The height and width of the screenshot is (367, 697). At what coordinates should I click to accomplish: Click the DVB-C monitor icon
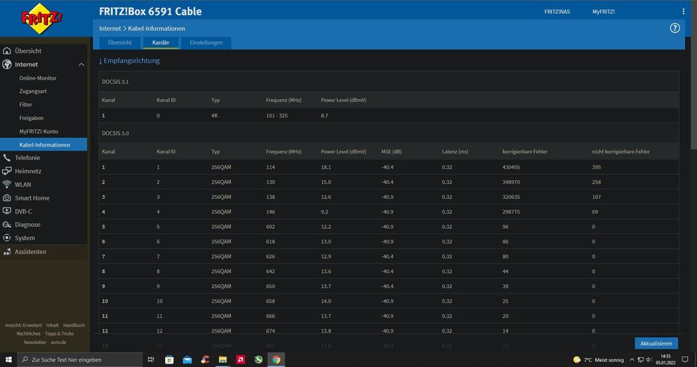[x=7, y=211]
